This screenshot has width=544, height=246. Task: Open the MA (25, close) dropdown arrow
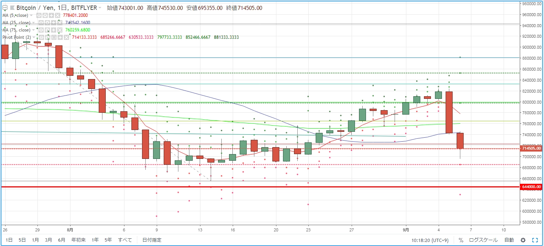click(x=33, y=23)
